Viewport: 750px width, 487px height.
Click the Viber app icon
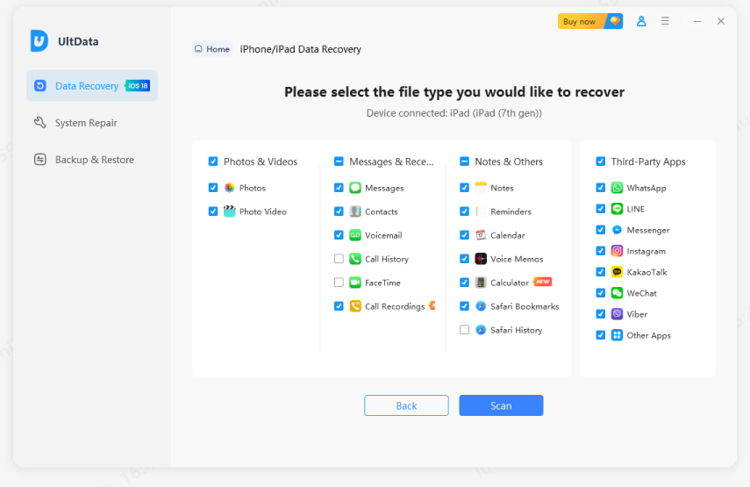click(x=618, y=314)
